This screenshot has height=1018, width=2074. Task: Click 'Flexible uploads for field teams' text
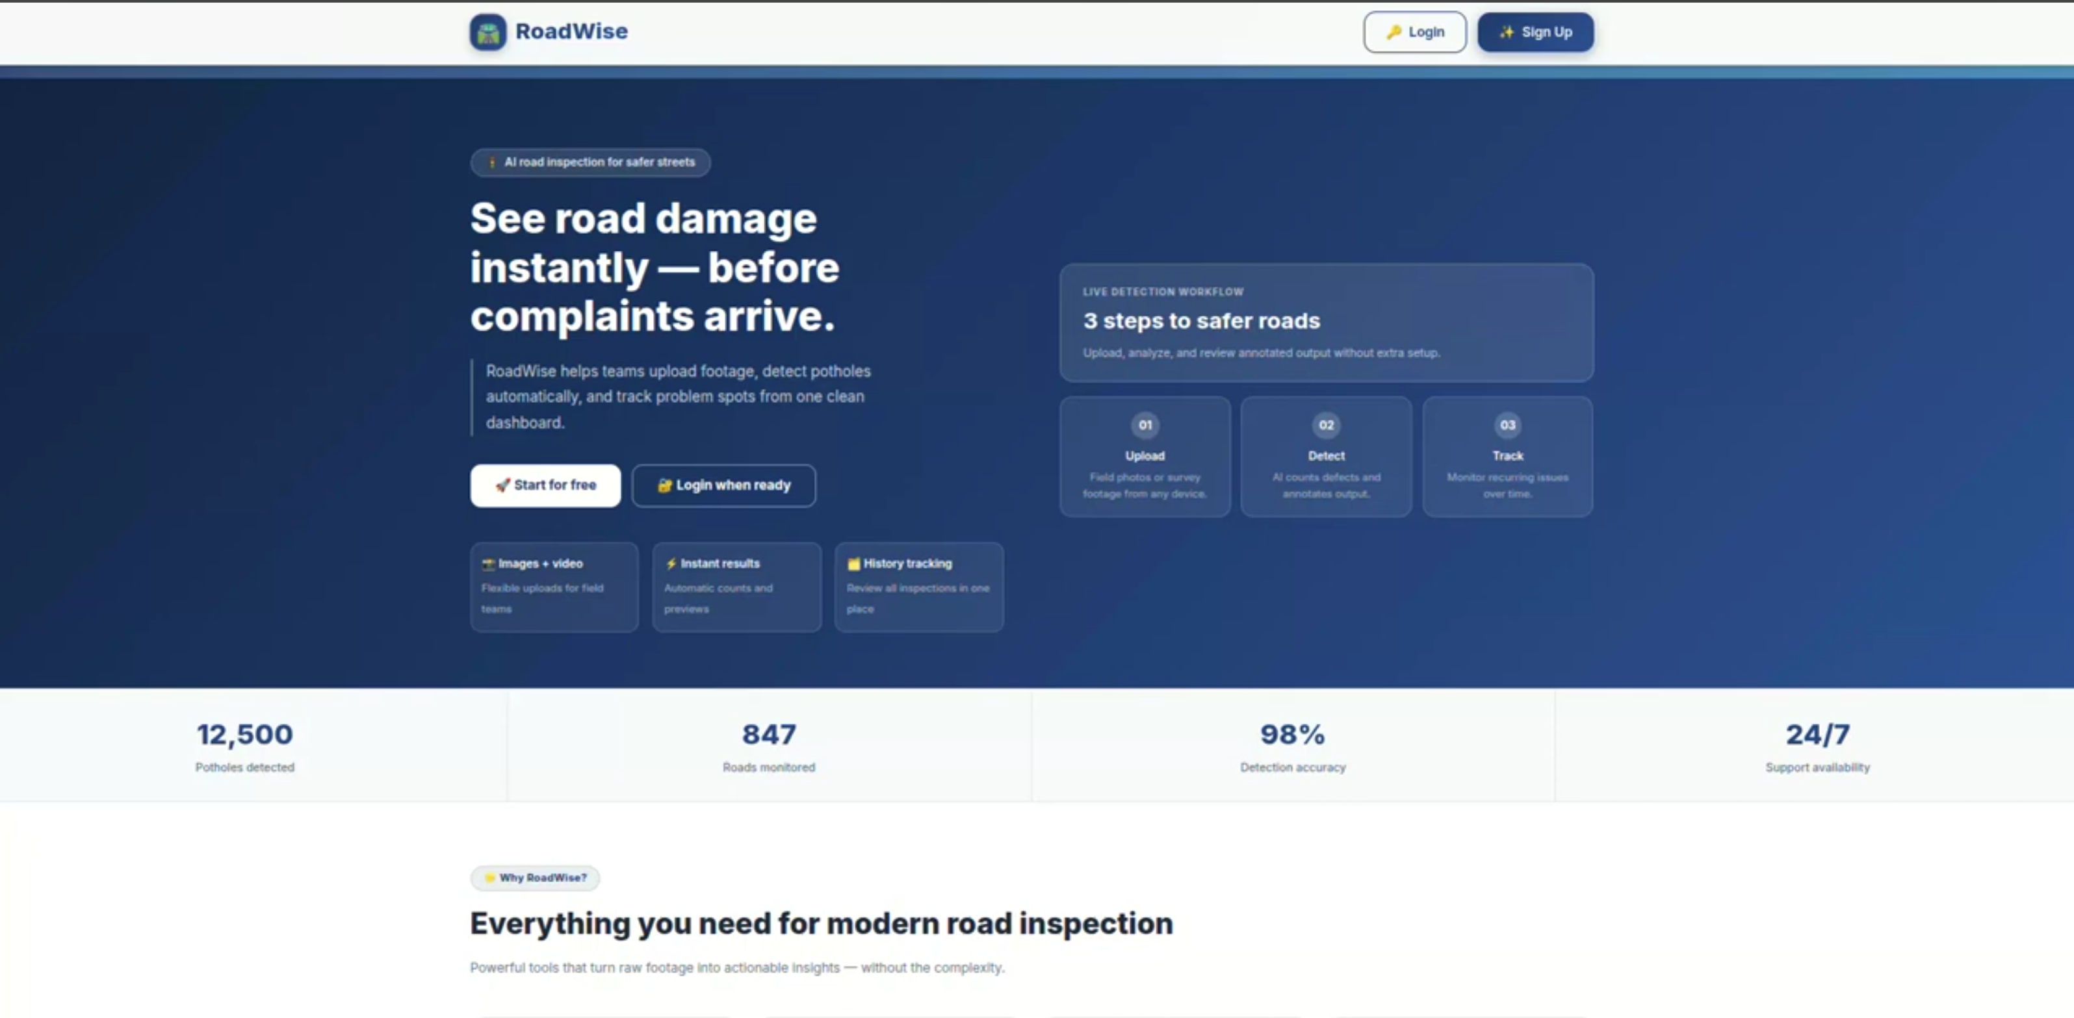[542, 598]
